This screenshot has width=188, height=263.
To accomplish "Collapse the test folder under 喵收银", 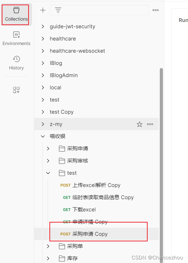I will click(x=48, y=173).
